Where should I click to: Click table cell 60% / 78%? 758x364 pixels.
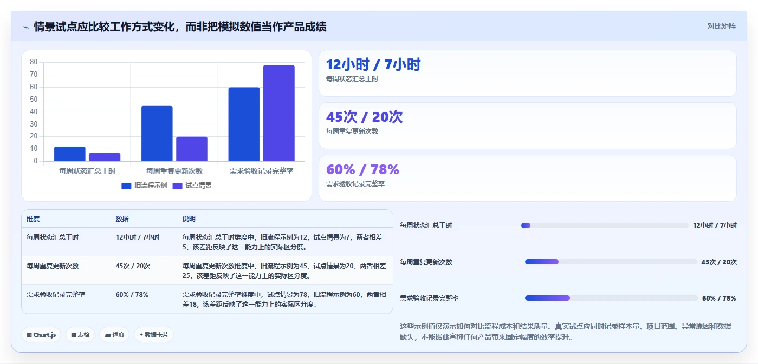pyautogui.click(x=132, y=295)
